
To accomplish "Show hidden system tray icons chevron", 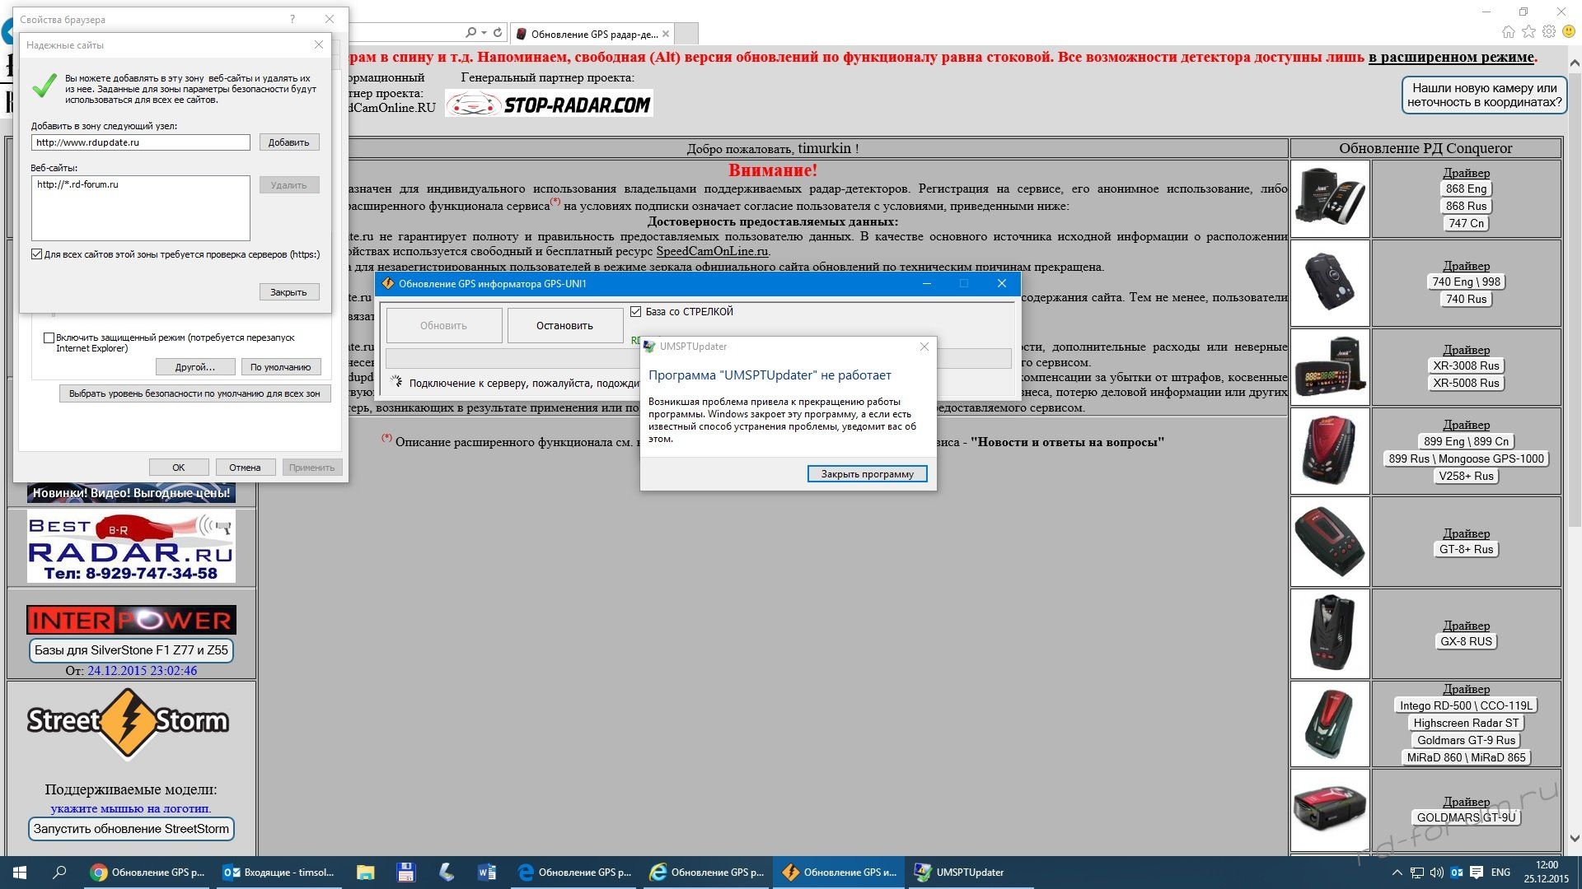I will coord(1397,873).
